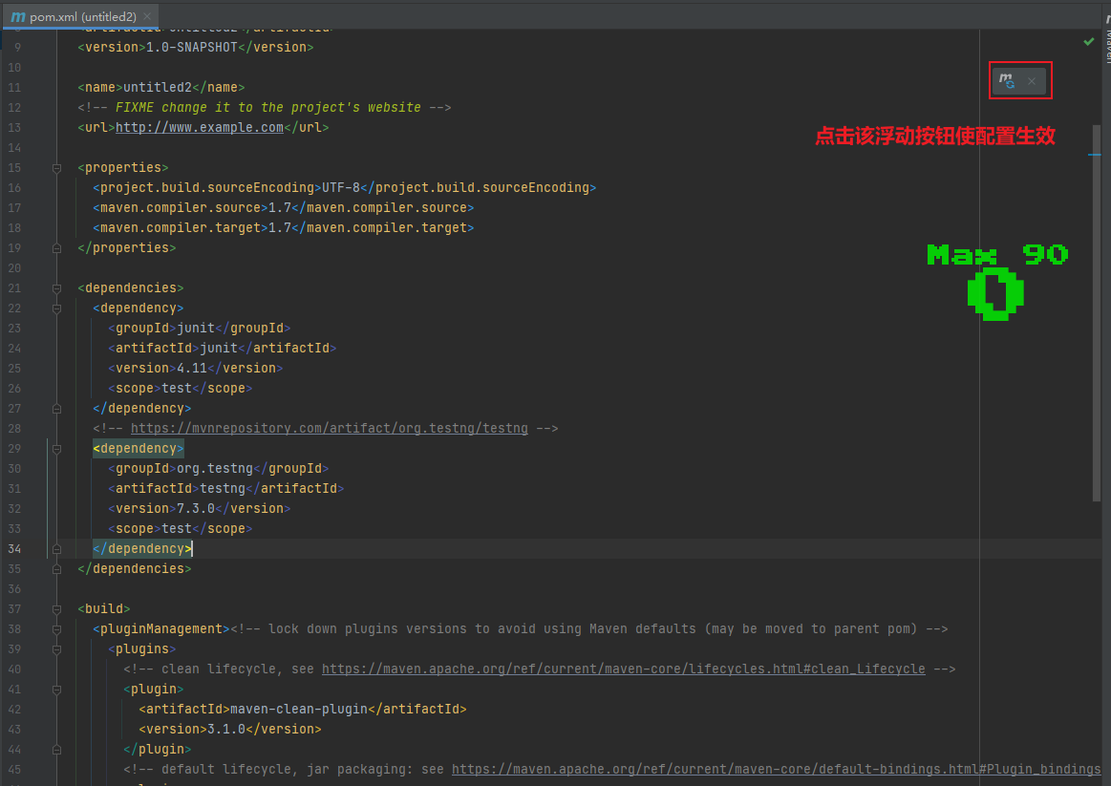Select the pom.xml (untitled2) editor tab
Viewport: 1111px width, 786px height.
pyautogui.click(x=83, y=16)
